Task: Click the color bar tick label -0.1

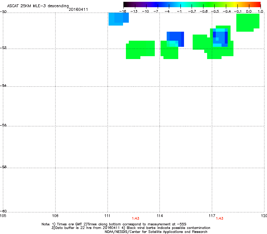Action: coord(238,12)
